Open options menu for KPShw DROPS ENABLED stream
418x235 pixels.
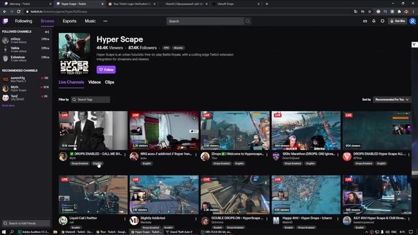pyautogui.click(x=409, y=155)
